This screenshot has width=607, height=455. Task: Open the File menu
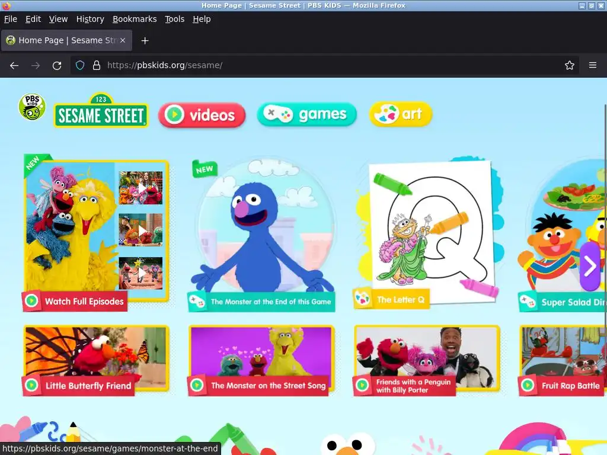[x=11, y=19]
